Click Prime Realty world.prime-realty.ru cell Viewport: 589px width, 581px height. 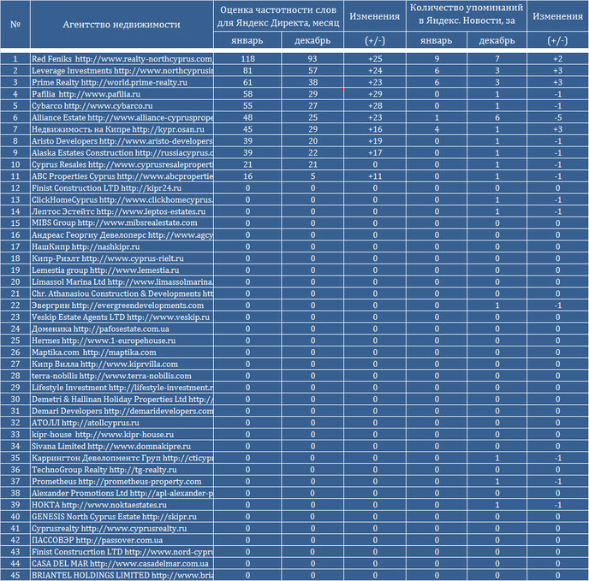[x=122, y=82]
